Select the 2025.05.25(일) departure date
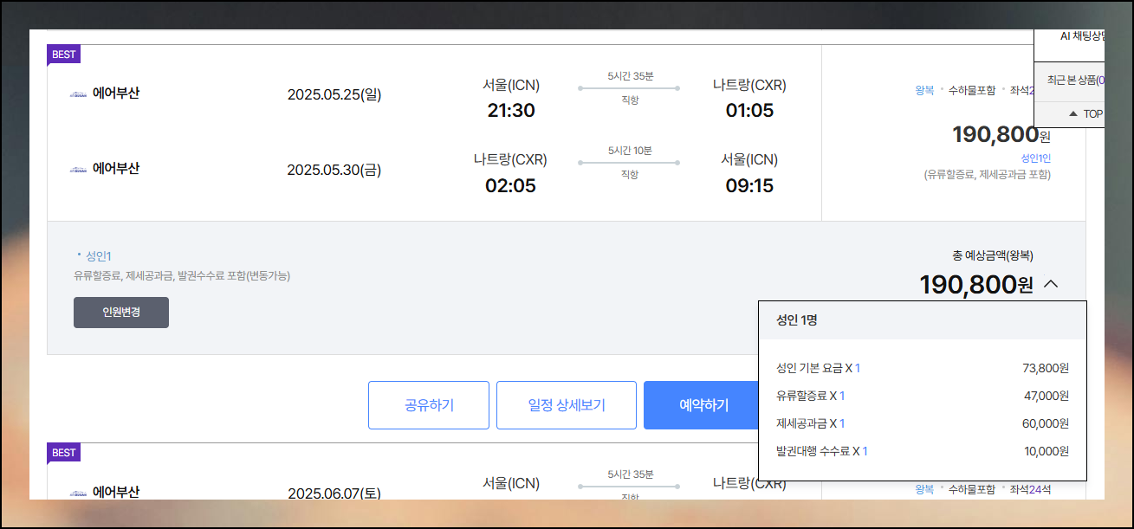The height and width of the screenshot is (529, 1134). pos(334,94)
